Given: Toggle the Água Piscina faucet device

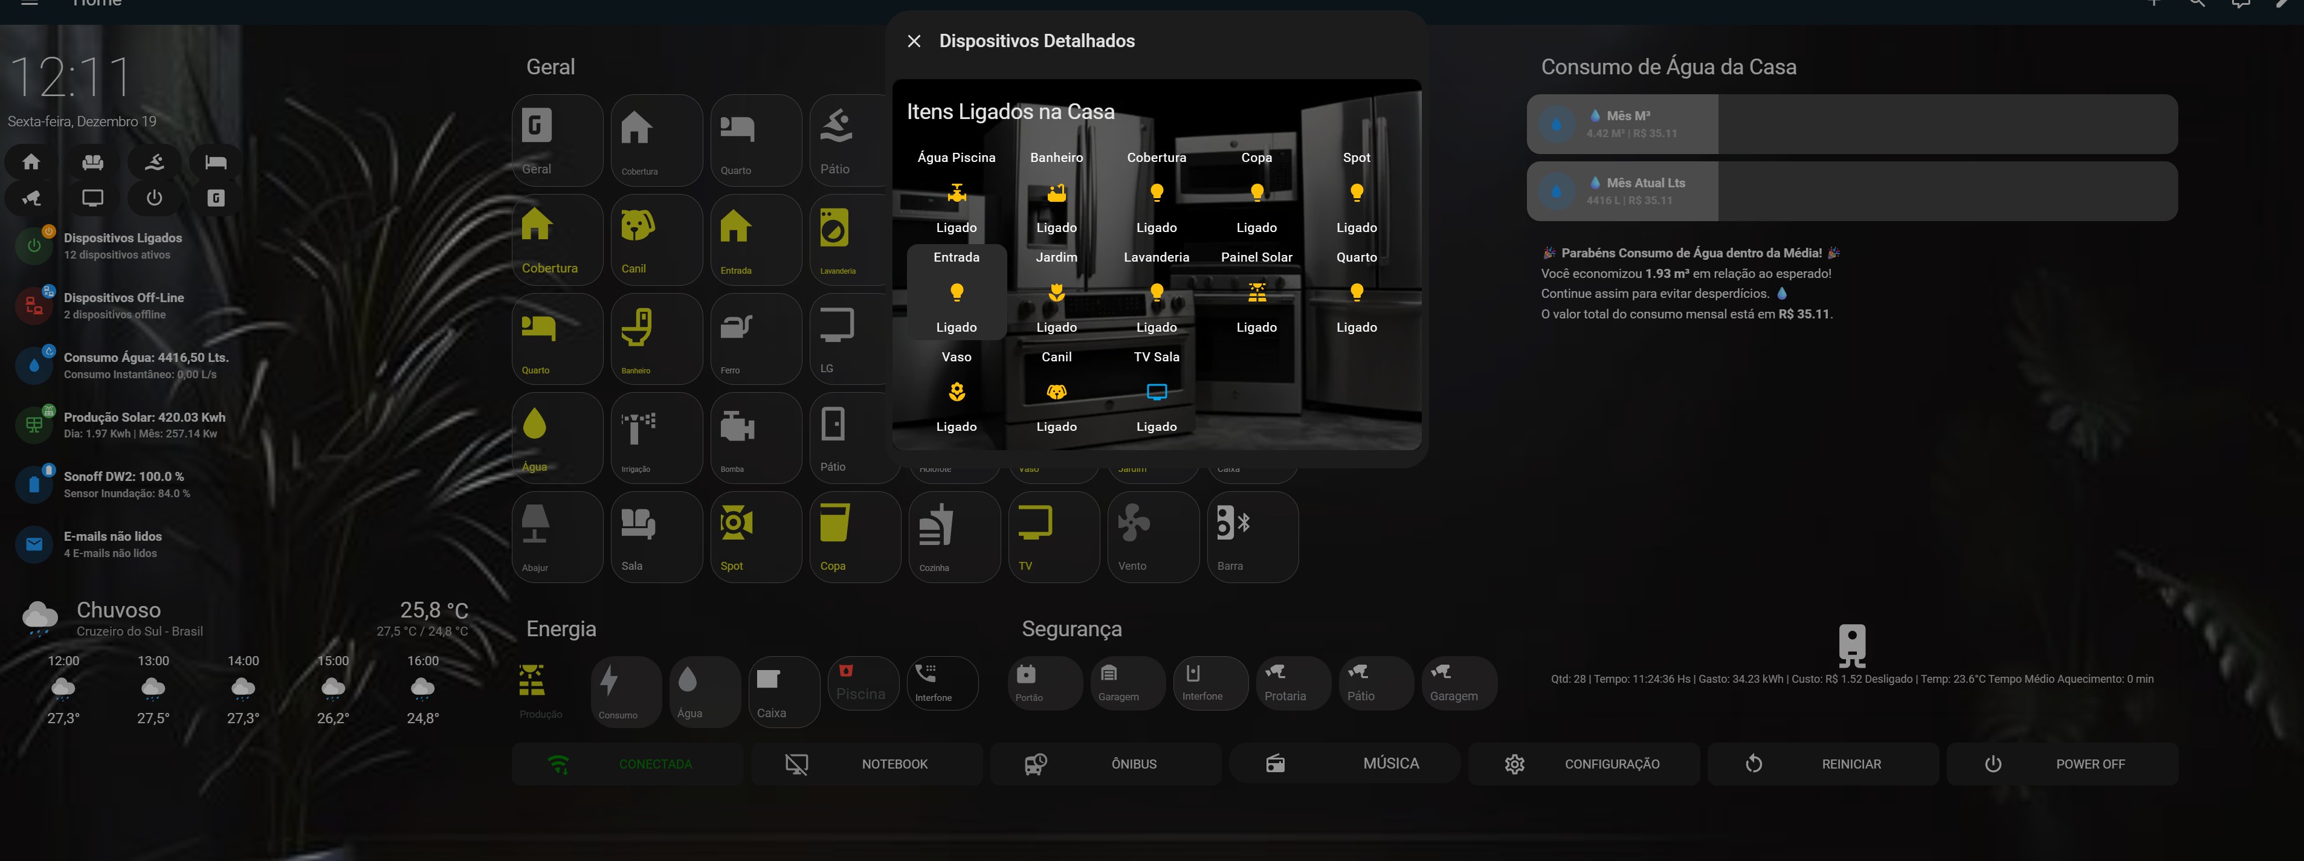Looking at the screenshot, I should pos(956,192).
